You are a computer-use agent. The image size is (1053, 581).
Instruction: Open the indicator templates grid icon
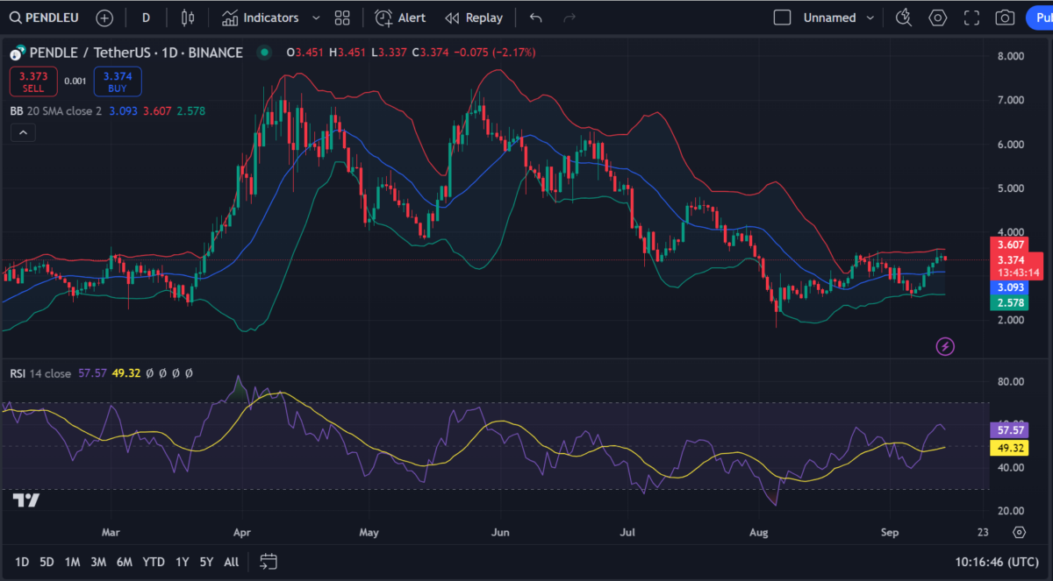[x=342, y=18]
